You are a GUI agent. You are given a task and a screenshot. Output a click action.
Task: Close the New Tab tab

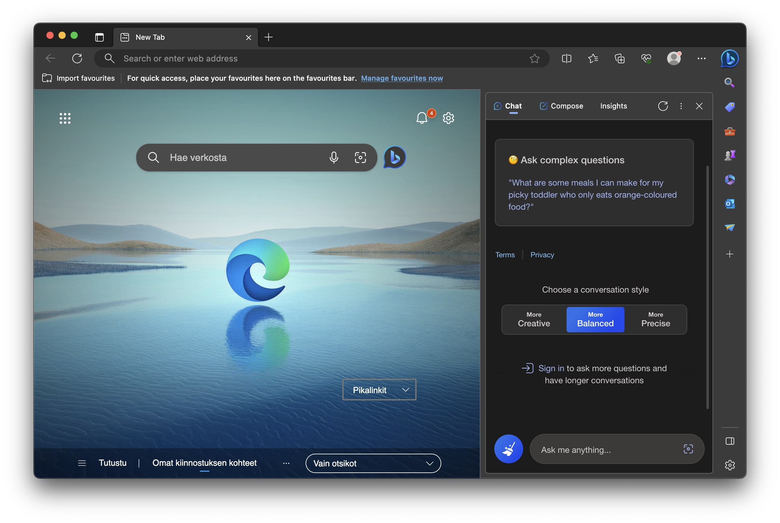(x=249, y=37)
